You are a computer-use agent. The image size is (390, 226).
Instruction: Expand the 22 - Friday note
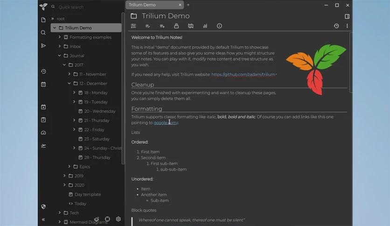[74, 129]
